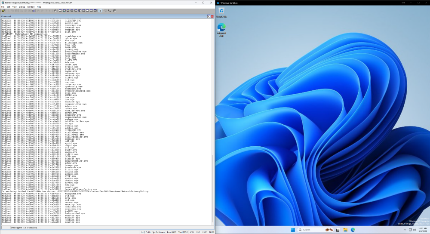Click the hvsocketcontrol.sys ModLoad line

[46, 91]
